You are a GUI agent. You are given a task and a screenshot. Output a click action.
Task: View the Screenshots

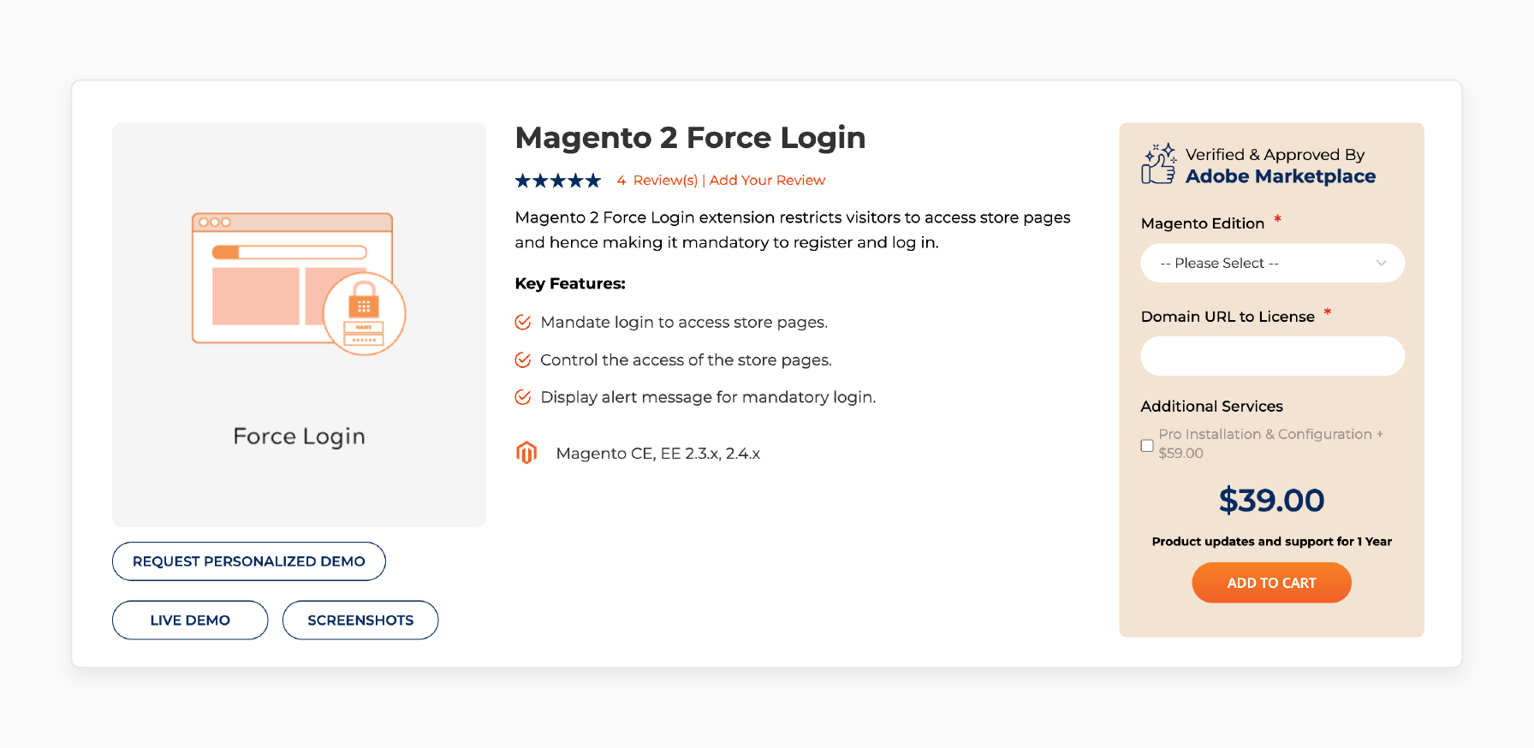pyautogui.click(x=360, y=620)
